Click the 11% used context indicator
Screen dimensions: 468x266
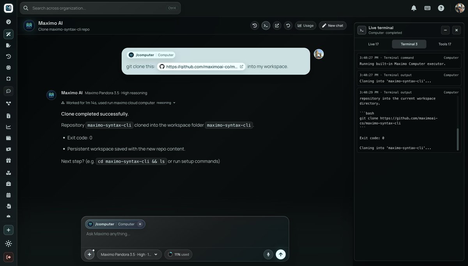point(178,254)
